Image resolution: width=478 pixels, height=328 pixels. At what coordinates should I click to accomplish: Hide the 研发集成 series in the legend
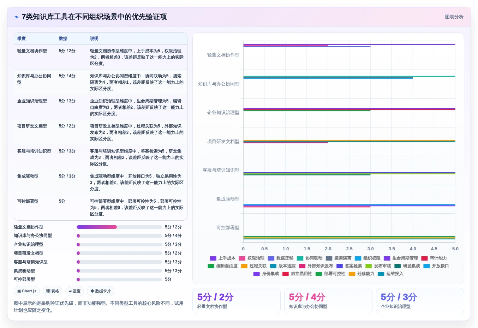407,266
